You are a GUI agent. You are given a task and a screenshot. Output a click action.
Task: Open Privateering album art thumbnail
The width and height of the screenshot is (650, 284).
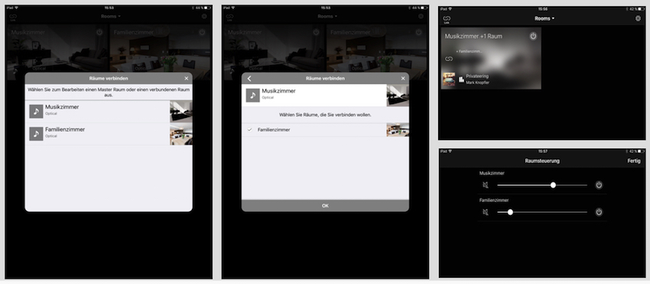pos(449,80)
